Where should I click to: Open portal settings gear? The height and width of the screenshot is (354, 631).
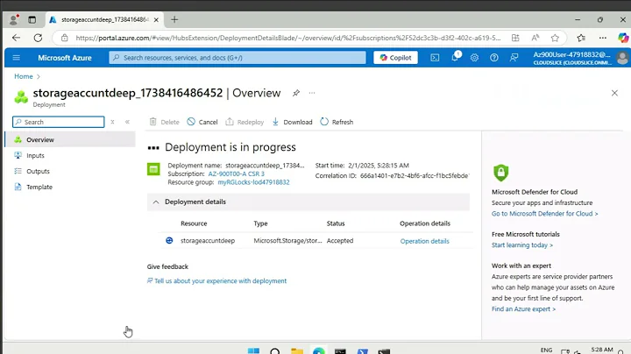[474, 58]
